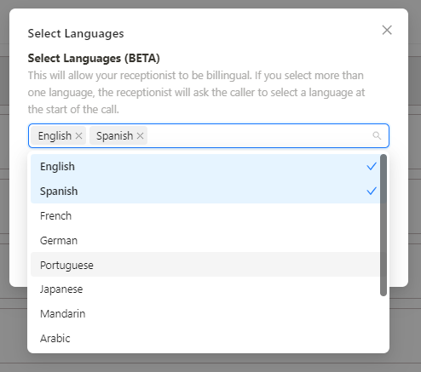Screen dimensions: 421x372
Task: Pick the highlighted Portuguese option
Action: click(205, 265)
